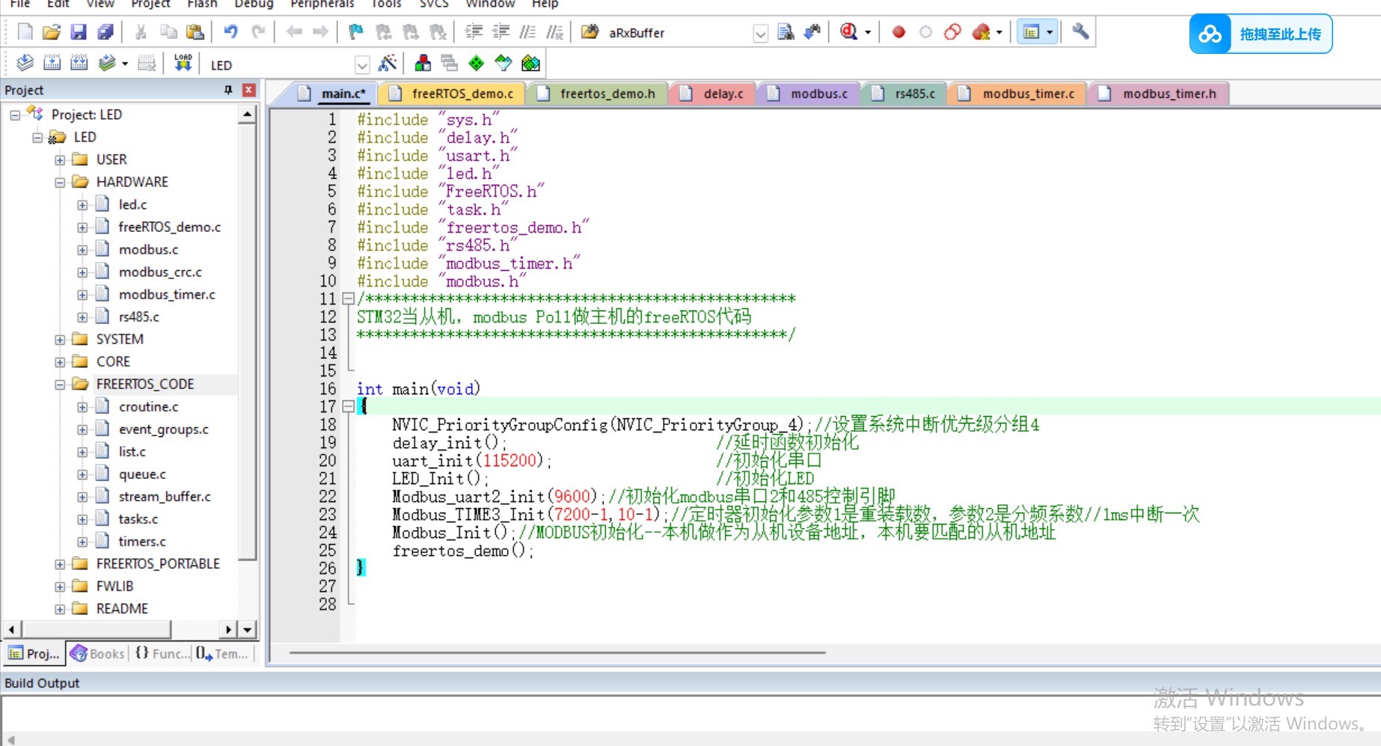
Task: Click the aRxBuffer find text field
Action: [x=678, y=34]
